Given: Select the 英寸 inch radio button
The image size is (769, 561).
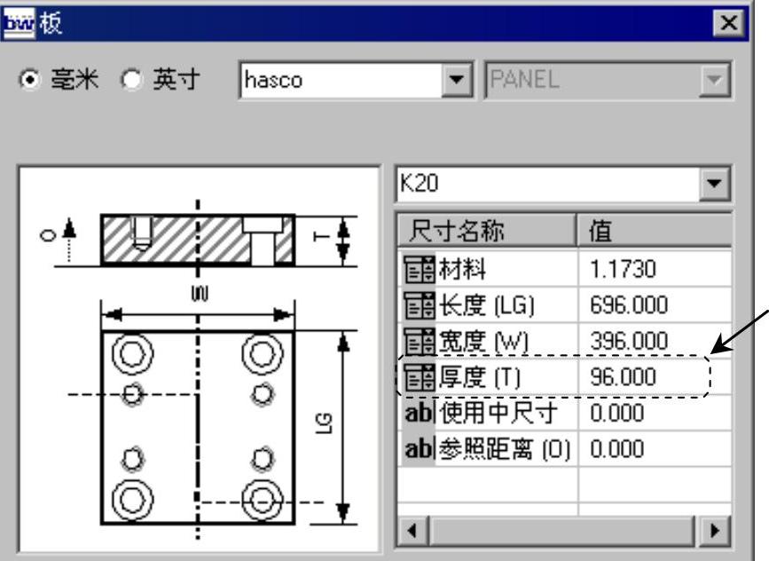Looking at the screenshot, I should pyautogui.click(x=131, y=80).
